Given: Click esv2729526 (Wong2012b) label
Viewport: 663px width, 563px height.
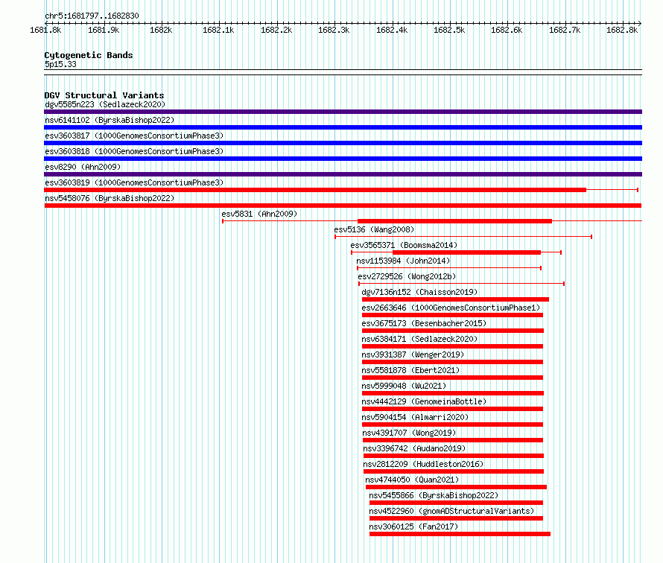Looking at the screenshot, I should [407, 276].
